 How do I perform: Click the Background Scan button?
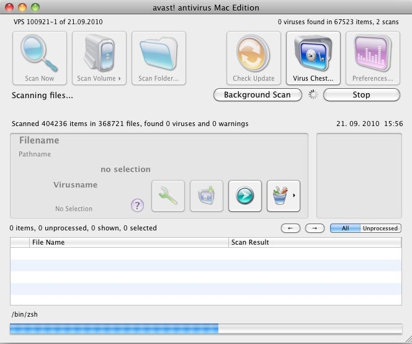(x=257, y=95)
